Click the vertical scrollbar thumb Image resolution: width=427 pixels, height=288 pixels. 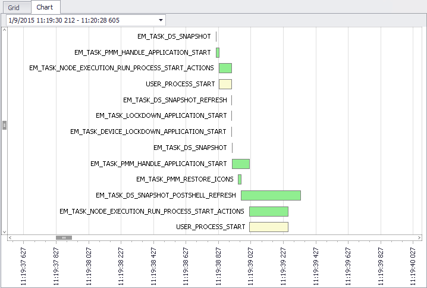pos(4,125)
